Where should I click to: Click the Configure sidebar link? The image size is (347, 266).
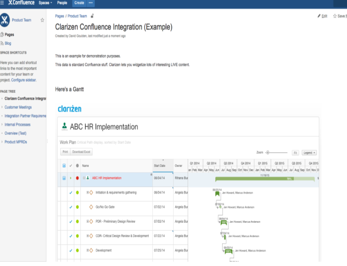[x=24, y=80]
